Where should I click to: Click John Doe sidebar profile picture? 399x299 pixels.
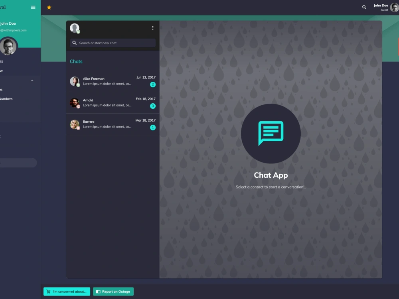coord(8,47)
